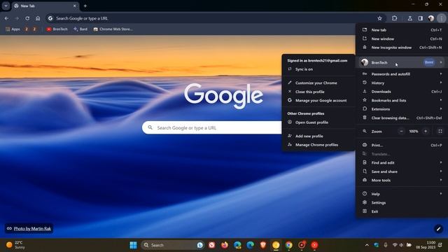The width and height of the screenshot is (448, 252).
Task: Open the clock and date in taskbar
Action: coord(426,245)
